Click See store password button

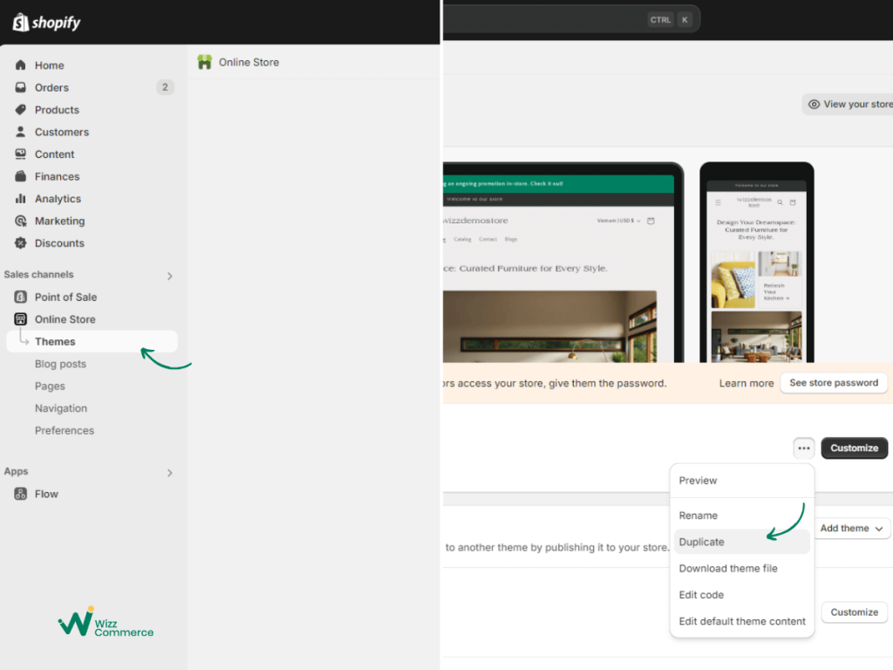click(x=833, y=383)
